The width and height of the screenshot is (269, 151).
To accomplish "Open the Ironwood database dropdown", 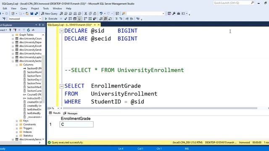I will tap(40, 18).
